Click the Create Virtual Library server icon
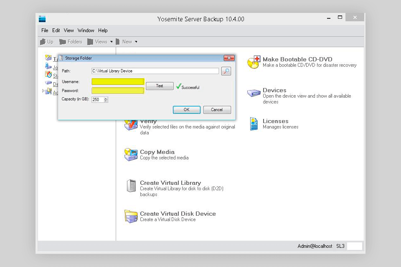Viewport: 401px width, 267px height. click(x=131, y=186)
